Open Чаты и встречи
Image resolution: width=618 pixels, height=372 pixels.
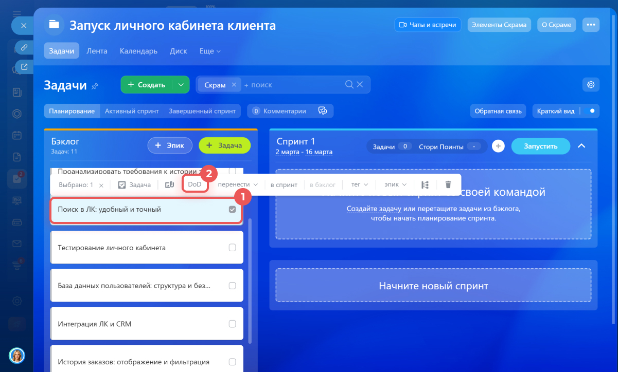(x=428, y=25)
